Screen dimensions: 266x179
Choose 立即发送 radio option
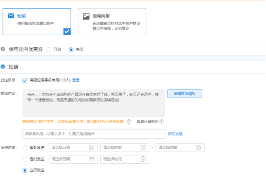pyautogui.click(x=25, y=170)
